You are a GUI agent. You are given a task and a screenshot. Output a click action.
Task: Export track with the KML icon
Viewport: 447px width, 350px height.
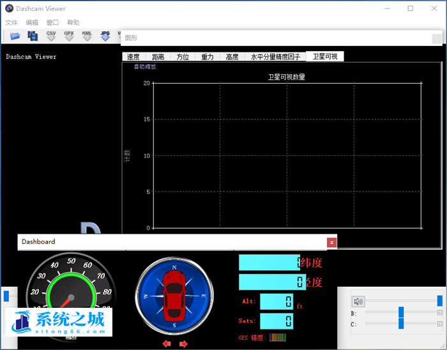tap(87, 36)
